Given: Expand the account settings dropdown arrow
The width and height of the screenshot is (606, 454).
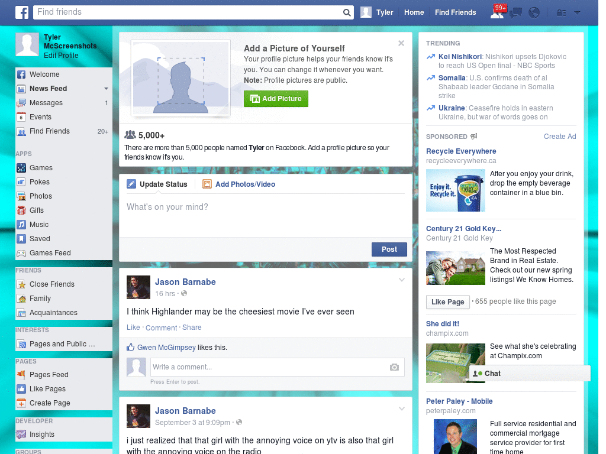Looking at the screenshot, I should pyautogui.click(x=576, y=12).
